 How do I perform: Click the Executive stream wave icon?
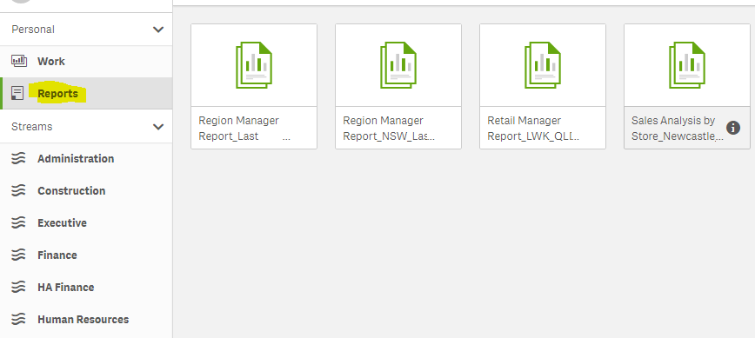click(18, 223)
